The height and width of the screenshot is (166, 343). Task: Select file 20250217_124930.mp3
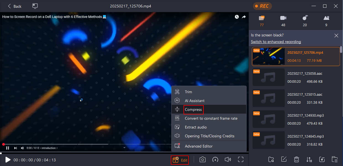[x=296, y=119]
